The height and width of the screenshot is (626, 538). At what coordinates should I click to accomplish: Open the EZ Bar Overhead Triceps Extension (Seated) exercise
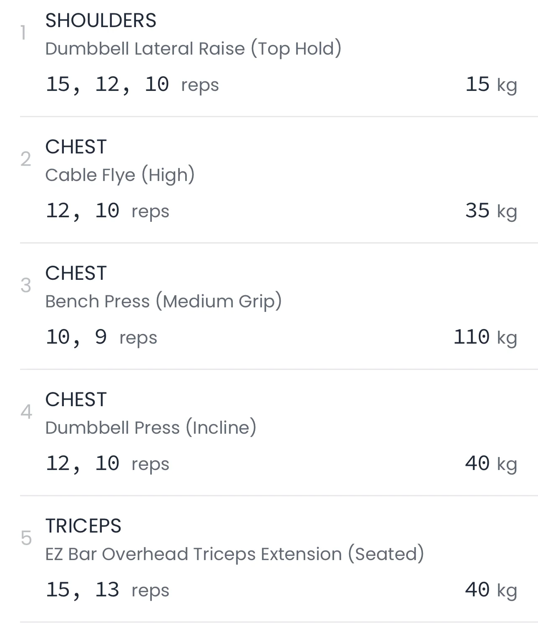(234, 554)
